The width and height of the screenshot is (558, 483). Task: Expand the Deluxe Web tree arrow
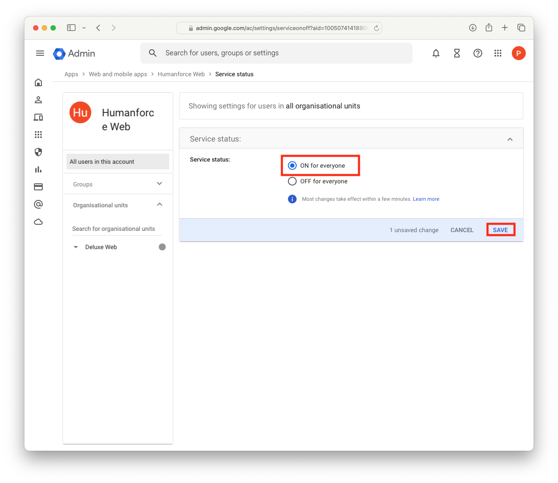76,247
